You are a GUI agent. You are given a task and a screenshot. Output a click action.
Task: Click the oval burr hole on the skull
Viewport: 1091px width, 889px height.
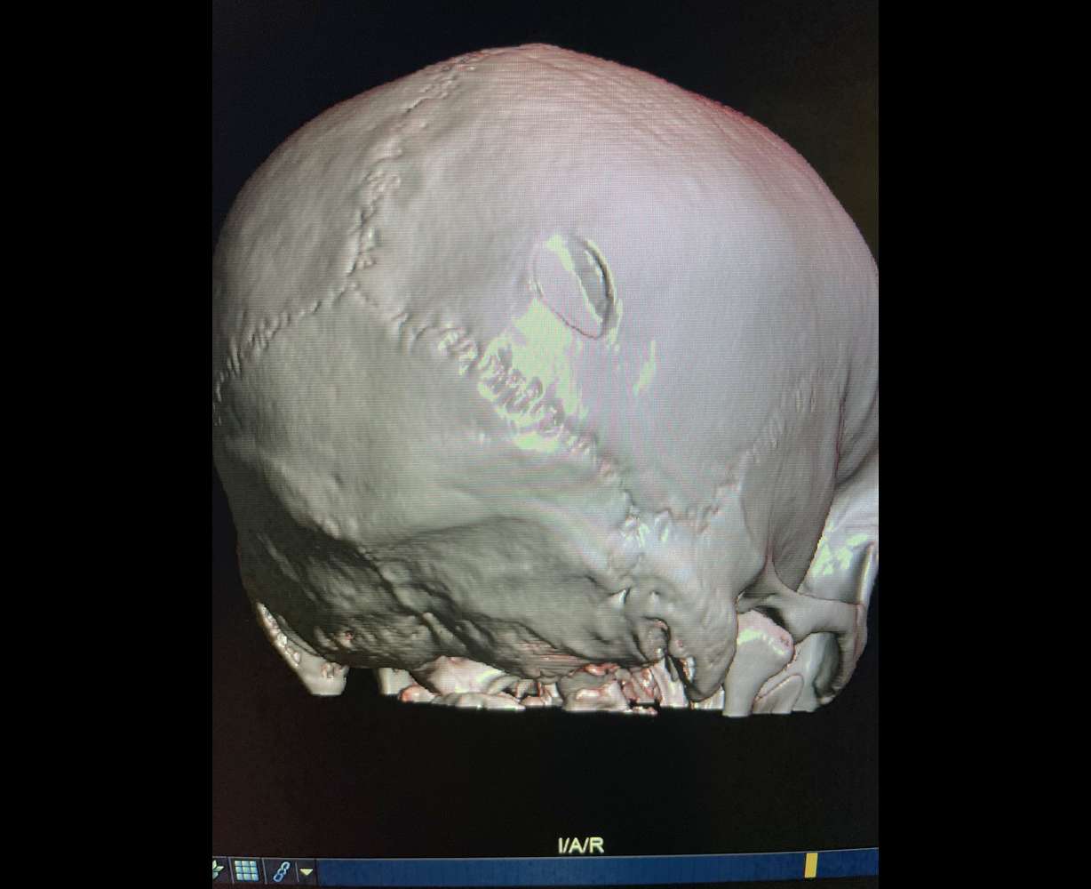[x=575, y=285]
